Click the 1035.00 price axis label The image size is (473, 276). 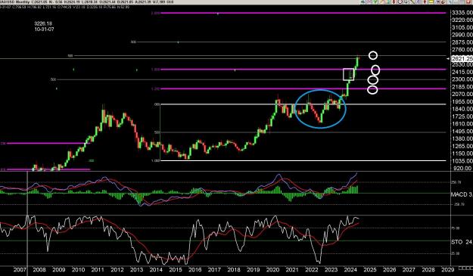tap(462, 161)
